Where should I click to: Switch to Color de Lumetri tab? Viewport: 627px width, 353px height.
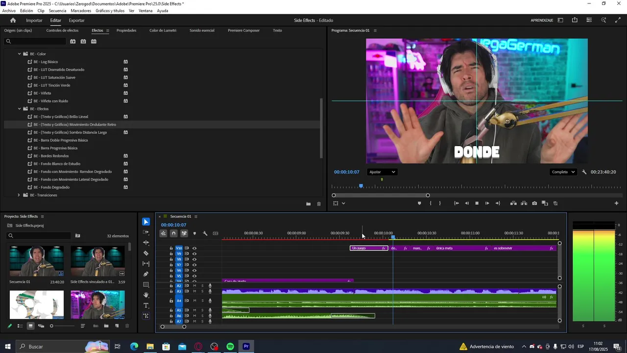click(163, 30)
